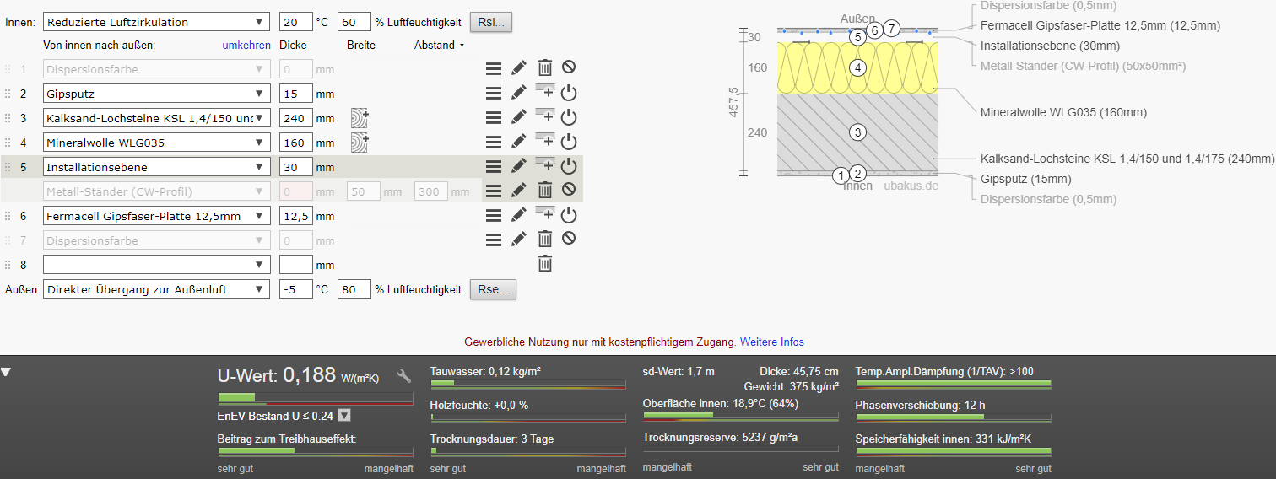This screenshot has width=1276, height=479.
Task: Click the wood-grain add icon in Mineralwolle row
Action: (360, 142)
